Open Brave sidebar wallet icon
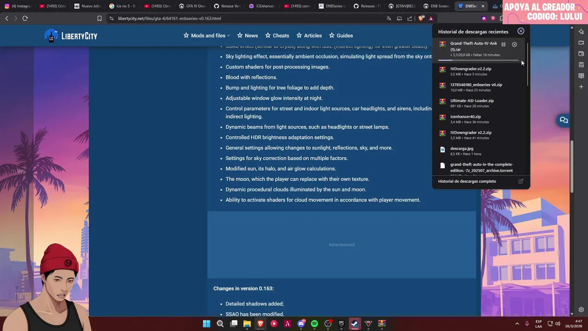This screenshot has width=588, height=331. click(581, 54)
